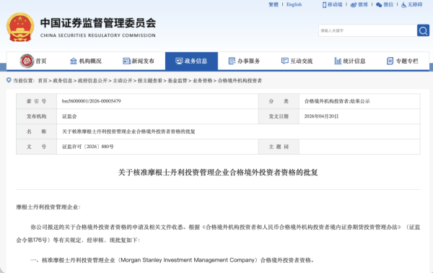Click the newspaper icon beside 新闻发布
Image resolution: width=433 pixels, height=273 pixels.
pos(126,61)
